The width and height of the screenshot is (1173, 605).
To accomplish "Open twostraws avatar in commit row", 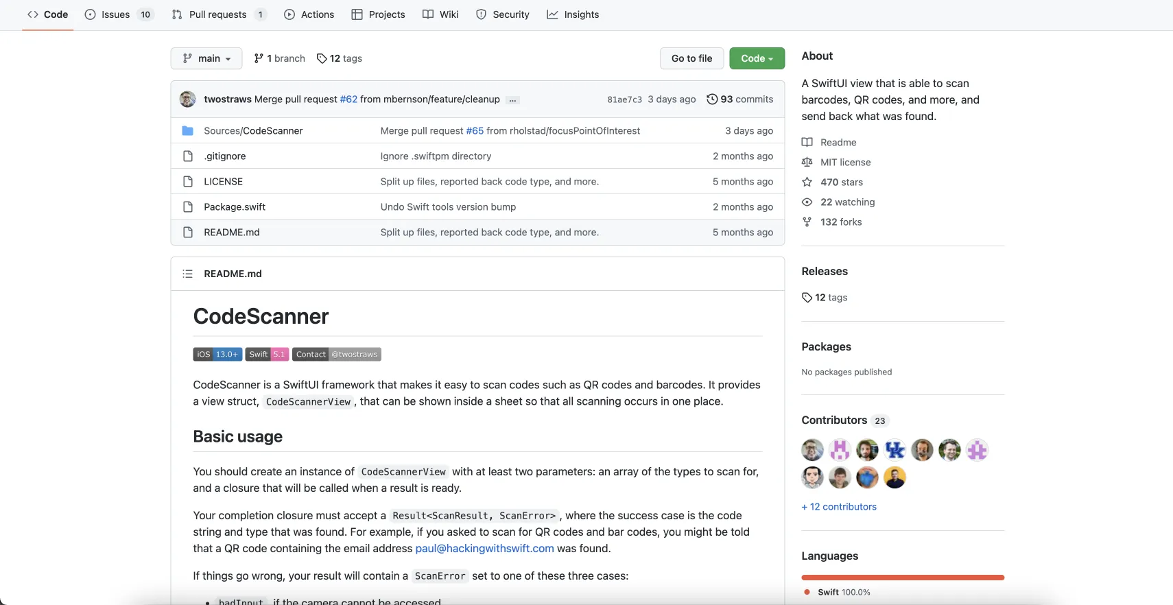I will [x=188, y=99].
